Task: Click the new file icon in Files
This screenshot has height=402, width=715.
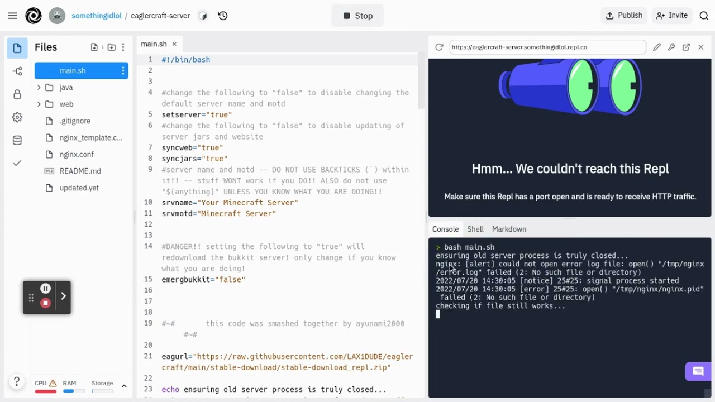Action: pyautogui.click(x=94, y=47)
